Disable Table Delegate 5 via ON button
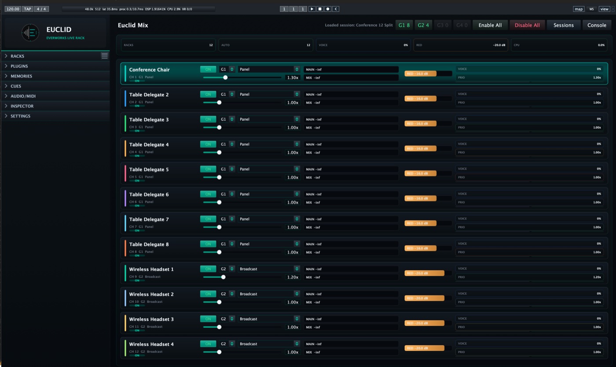This screenshot has width=616, height=367. [208, 169]
